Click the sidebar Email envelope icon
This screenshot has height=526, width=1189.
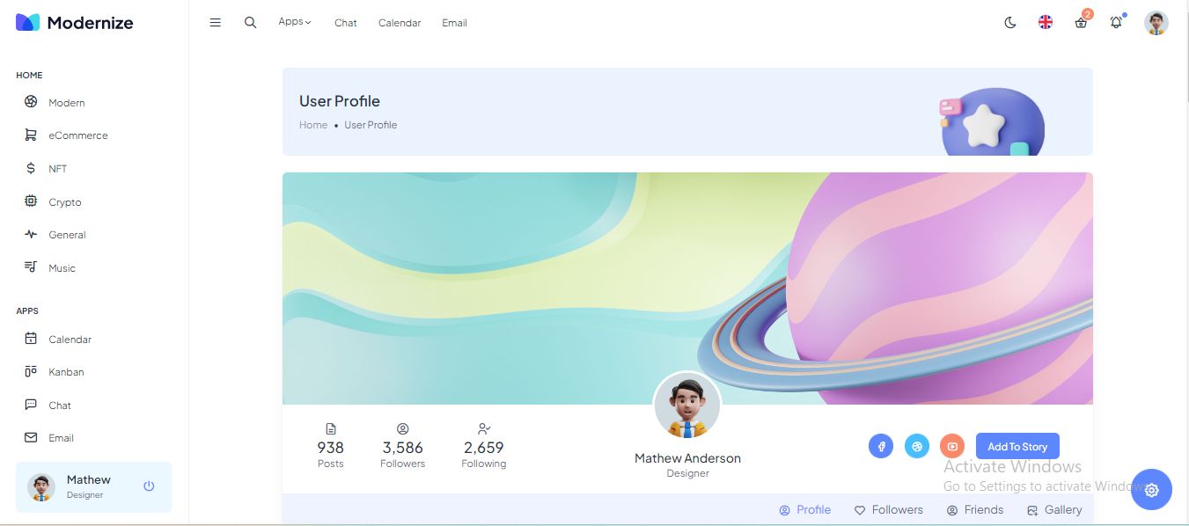click(x=31, y=437)
